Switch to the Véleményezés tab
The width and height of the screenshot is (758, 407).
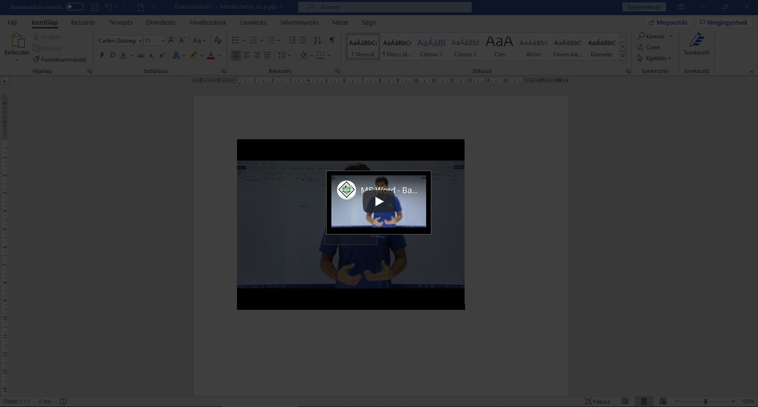point(299,22)
